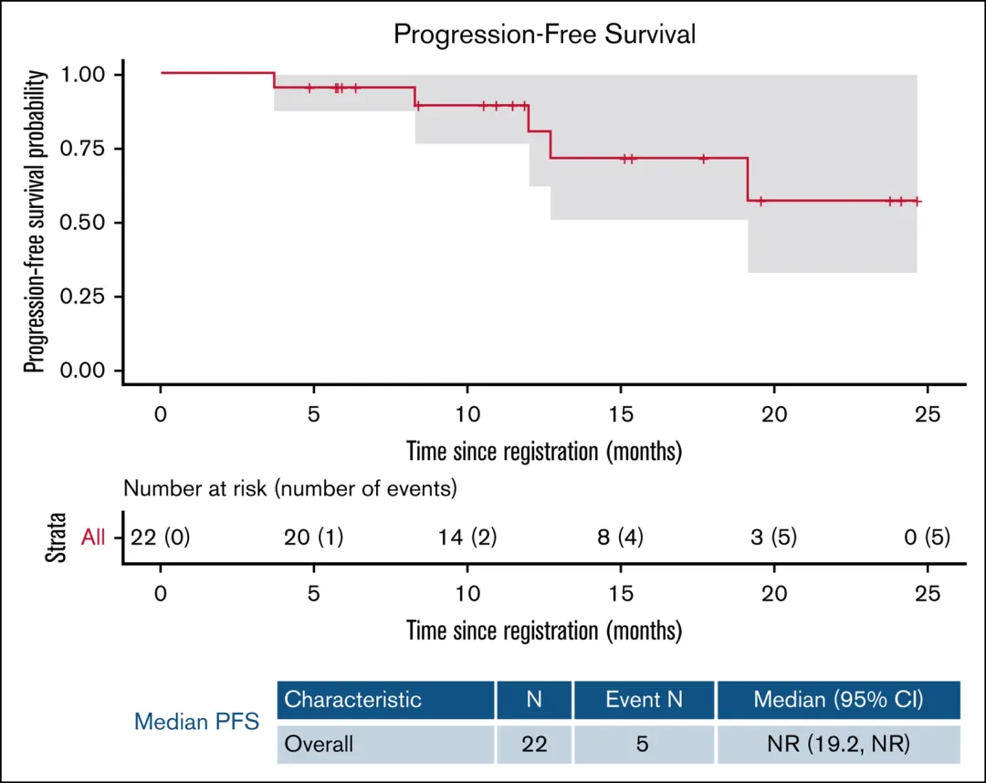Screen dimensions: 986x783
Task: Click the Strata vertical axis label
Action: click(57, 539)
